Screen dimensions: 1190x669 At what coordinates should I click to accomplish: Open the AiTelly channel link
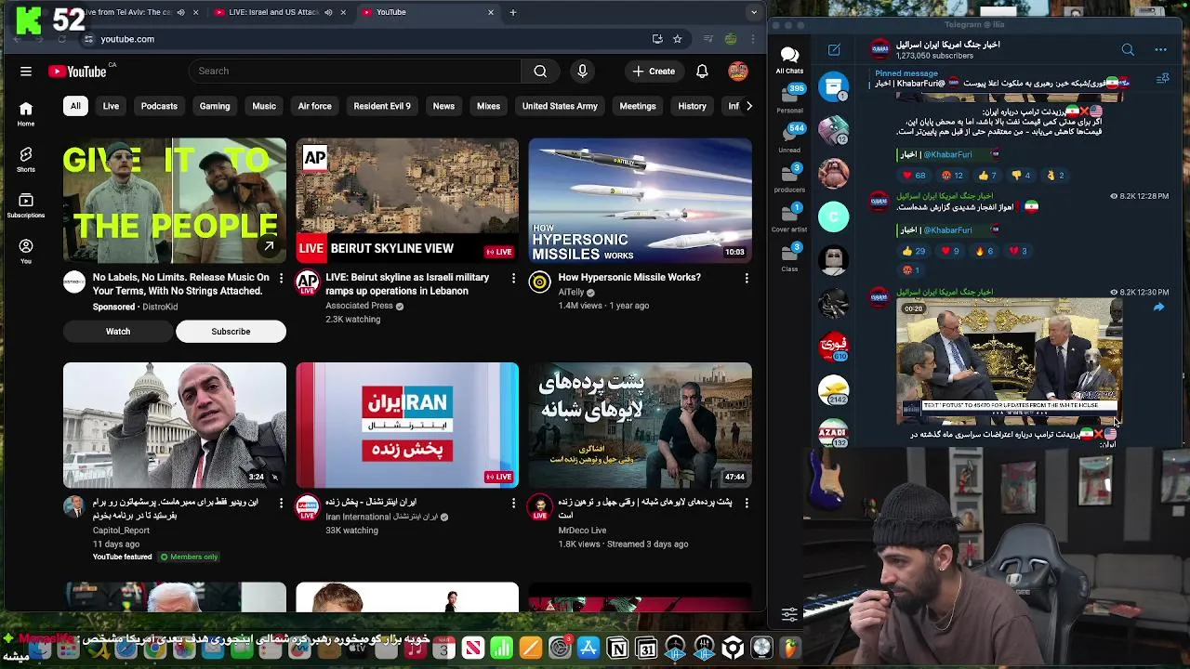[571, 292]
